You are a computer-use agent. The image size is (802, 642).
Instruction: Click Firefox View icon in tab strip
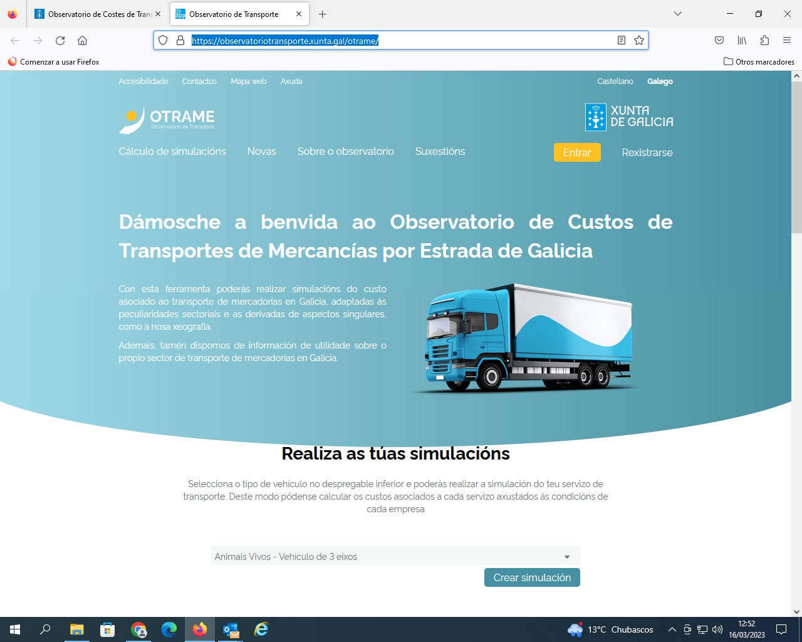13,14
